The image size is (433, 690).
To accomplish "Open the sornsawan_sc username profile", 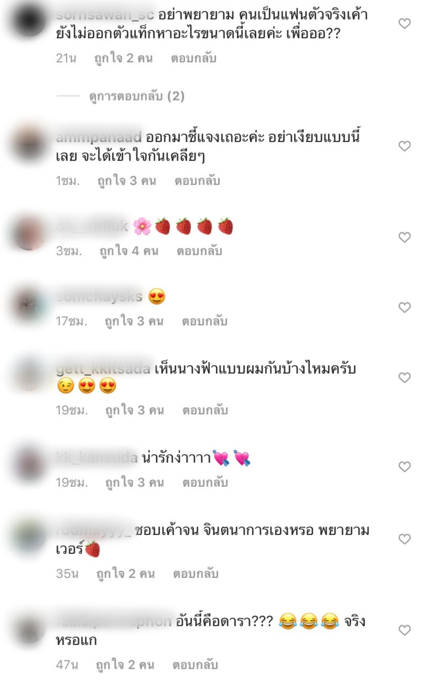I will point(105,15).
